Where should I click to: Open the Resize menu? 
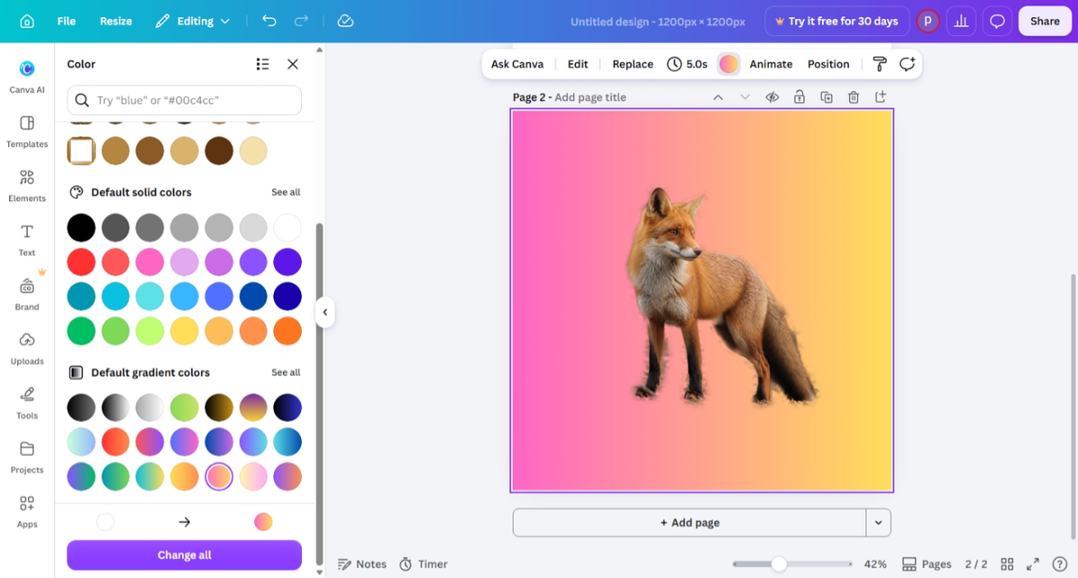[x=116, y=21]
